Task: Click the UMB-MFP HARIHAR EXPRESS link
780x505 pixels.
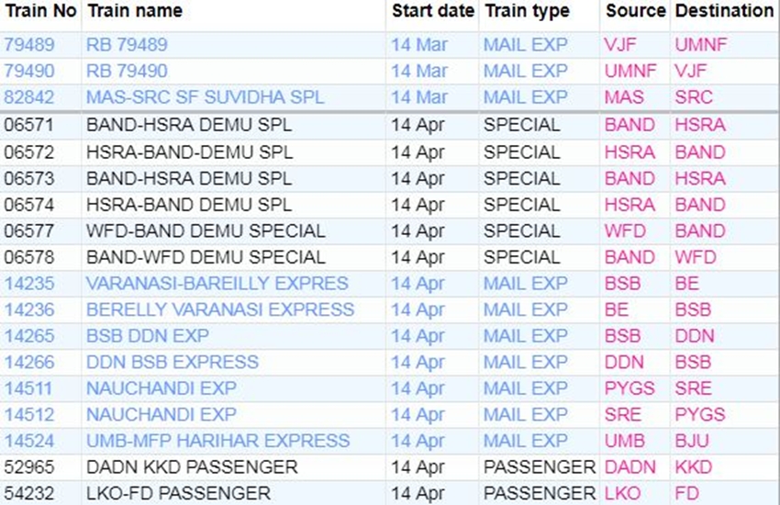Action: click(x=217, y=441)
